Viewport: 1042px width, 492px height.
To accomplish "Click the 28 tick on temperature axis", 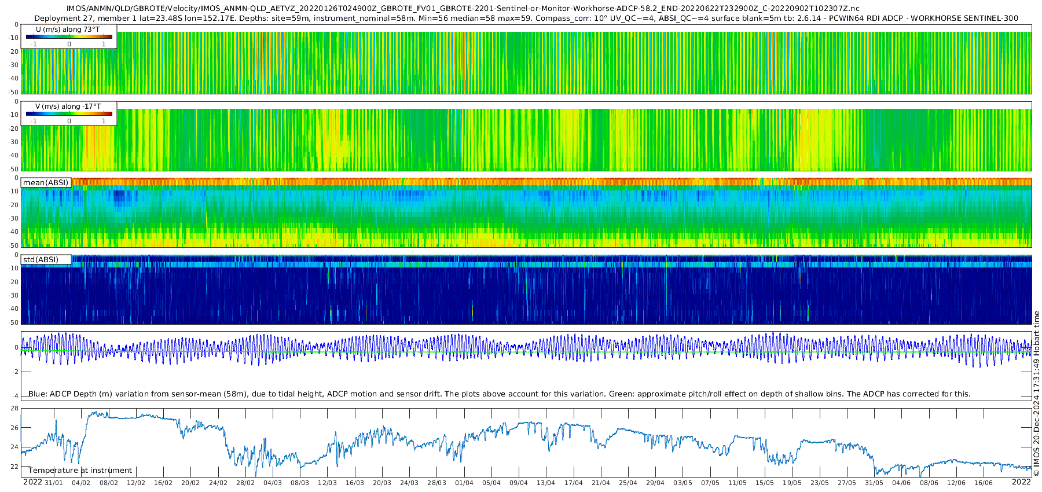I will click(x=14, y=409).
